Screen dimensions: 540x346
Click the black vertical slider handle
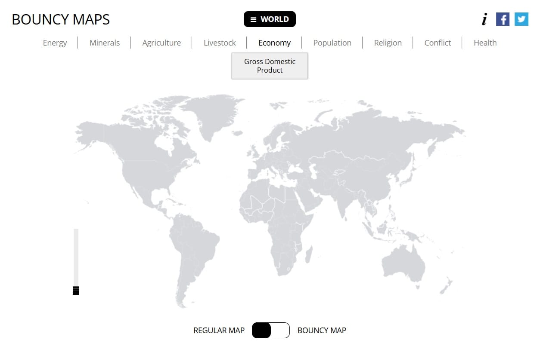coord(76,291)
